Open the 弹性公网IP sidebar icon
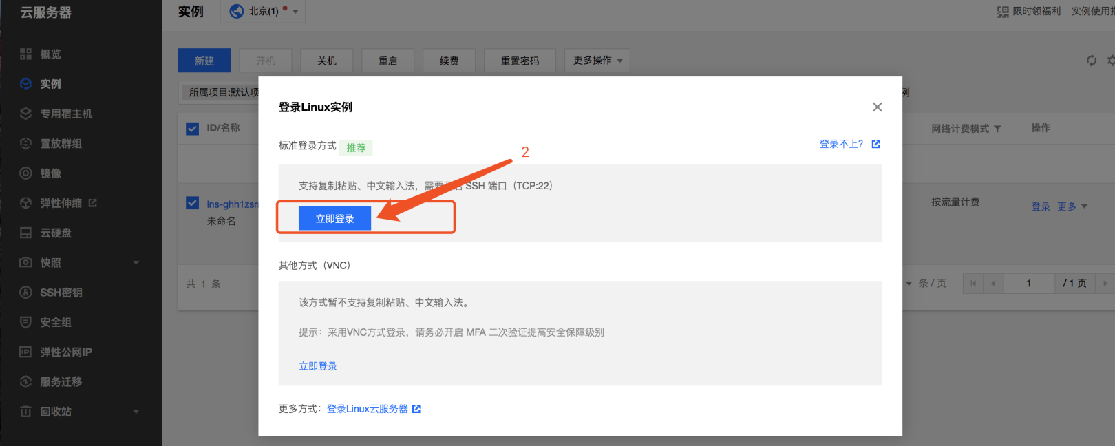 coord(25,352)
